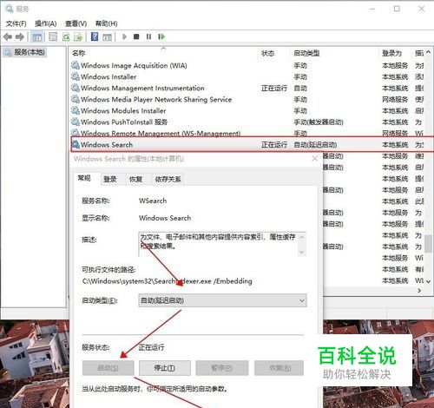
Task: Sort by the 启动类型 column header
Action: (334, 53)
